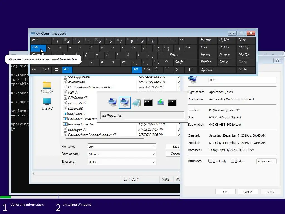Click the Tab key

[x=38, y=48]
